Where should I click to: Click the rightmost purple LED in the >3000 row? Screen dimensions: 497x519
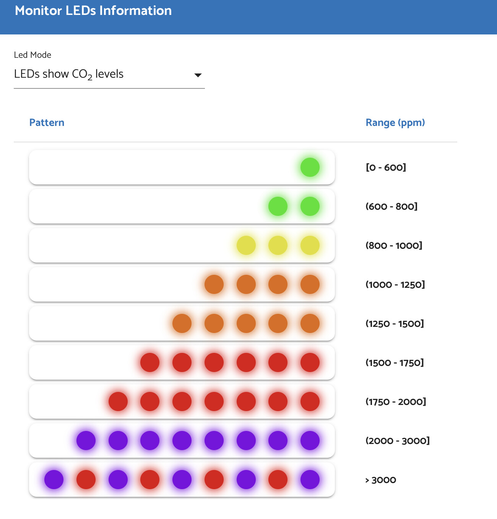point(310,480)
